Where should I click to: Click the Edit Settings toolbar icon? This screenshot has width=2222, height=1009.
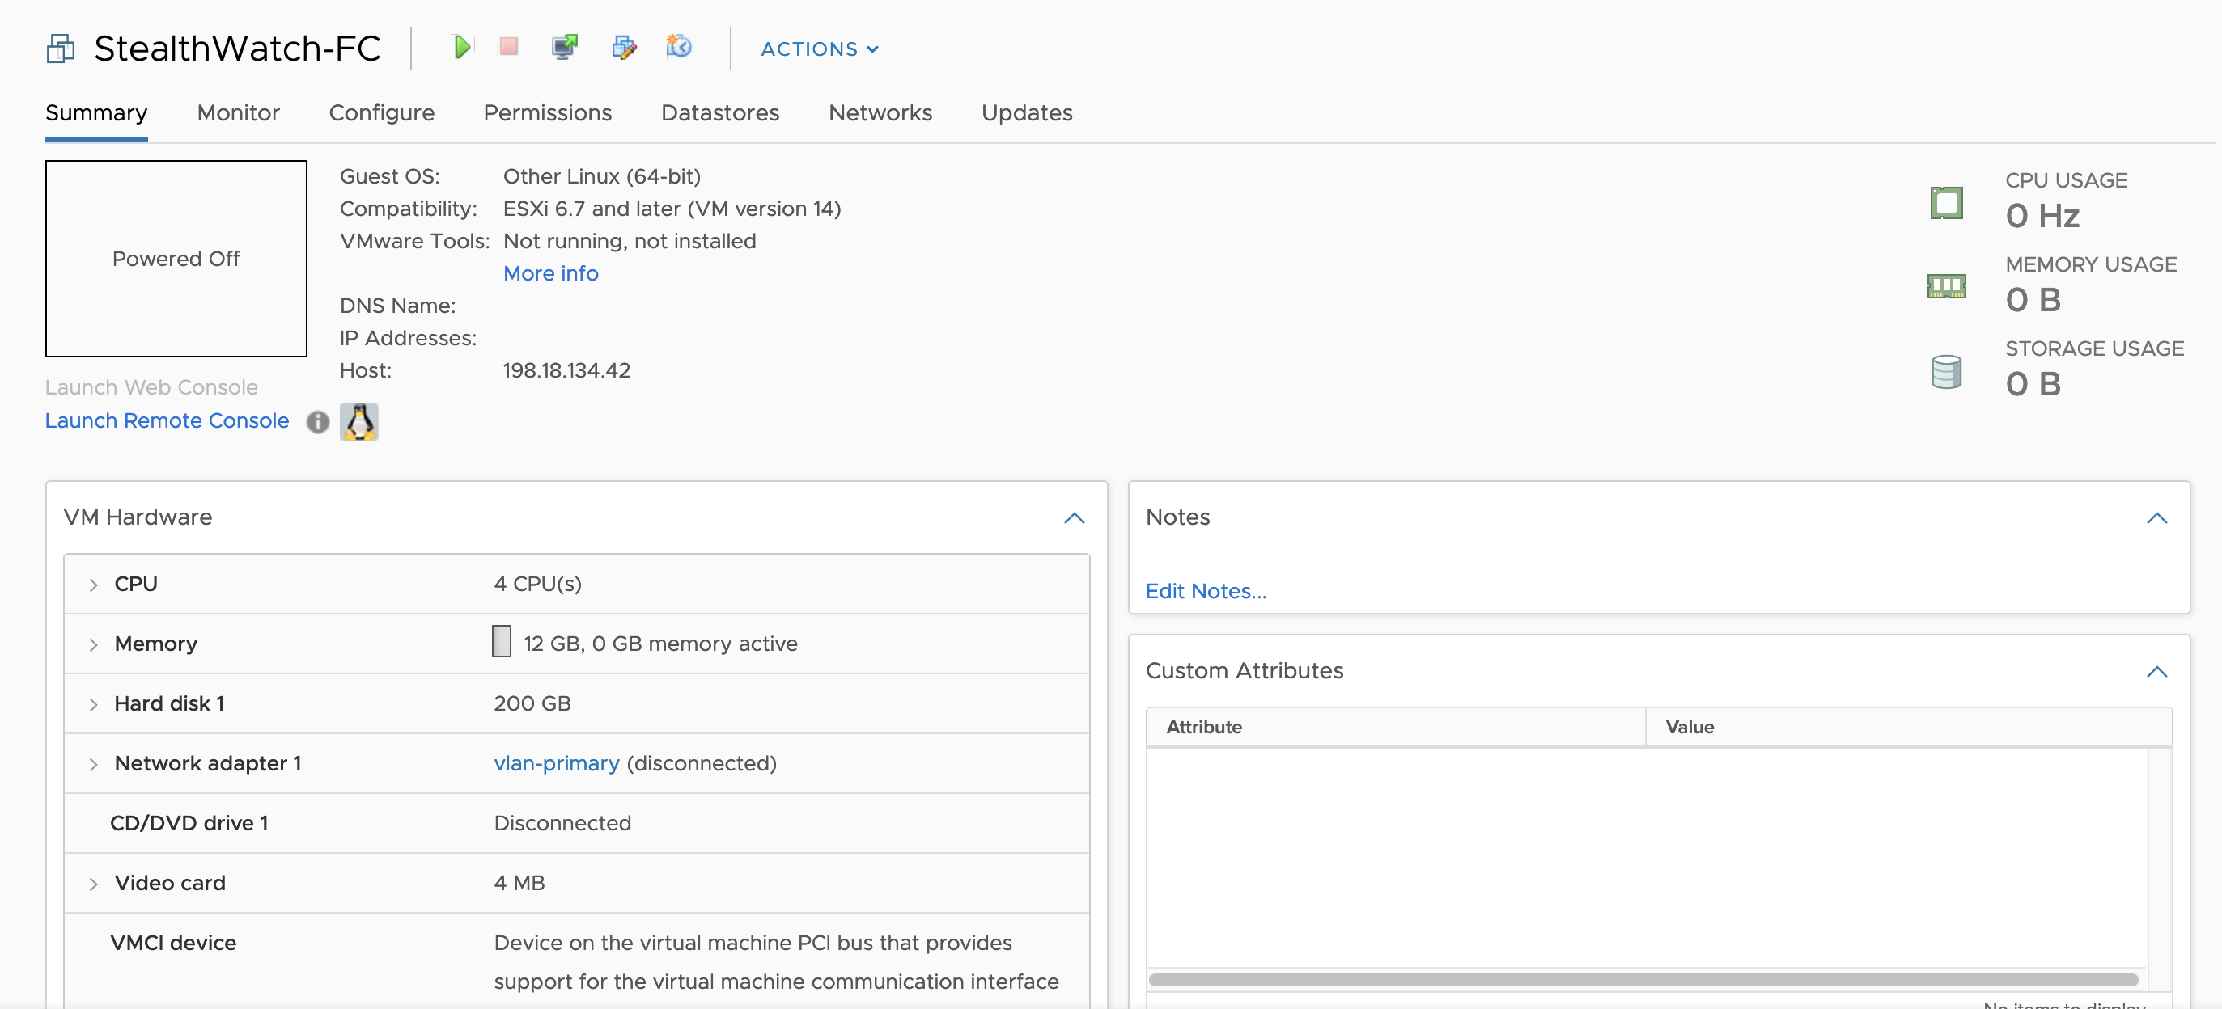[x=624, y=47]
